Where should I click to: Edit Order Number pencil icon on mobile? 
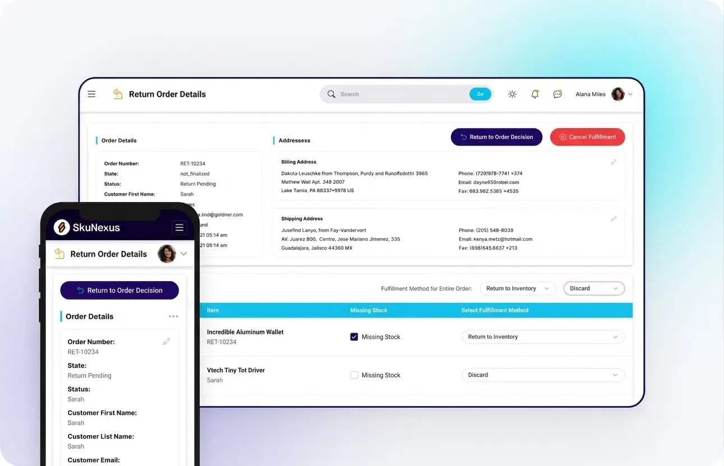[x=166, y=342]
